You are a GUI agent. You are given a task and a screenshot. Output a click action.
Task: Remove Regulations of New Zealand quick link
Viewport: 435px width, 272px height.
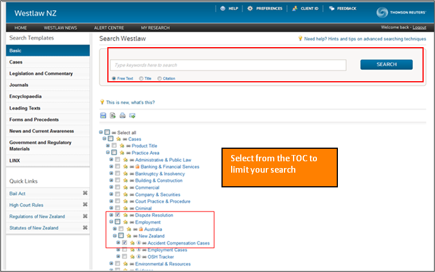(85, 216)
